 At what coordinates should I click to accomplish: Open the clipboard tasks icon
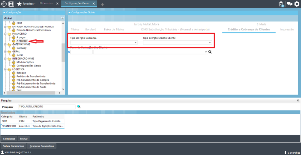point(281,4)
